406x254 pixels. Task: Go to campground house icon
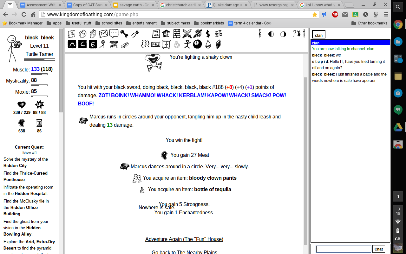coord(166,34)
